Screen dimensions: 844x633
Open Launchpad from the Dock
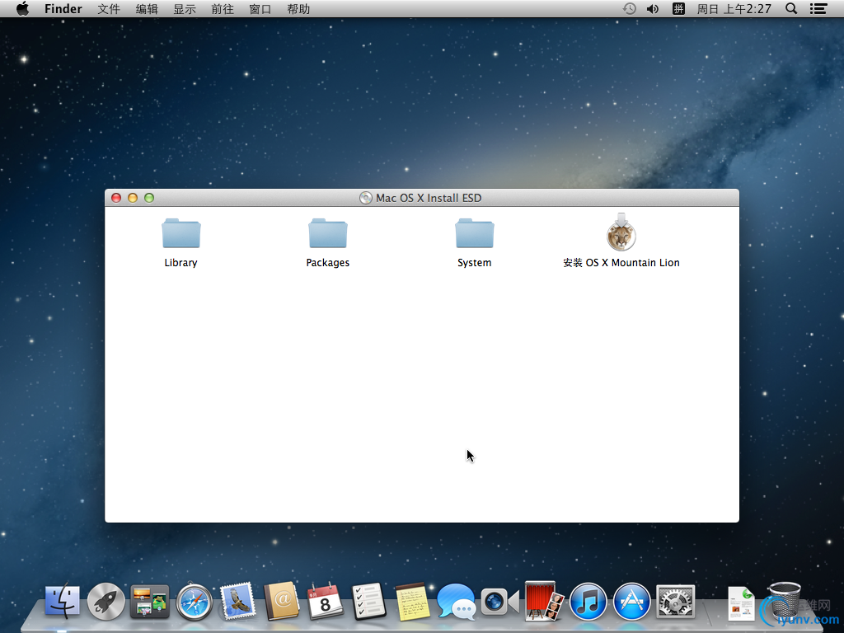click(x=106, y=601)
